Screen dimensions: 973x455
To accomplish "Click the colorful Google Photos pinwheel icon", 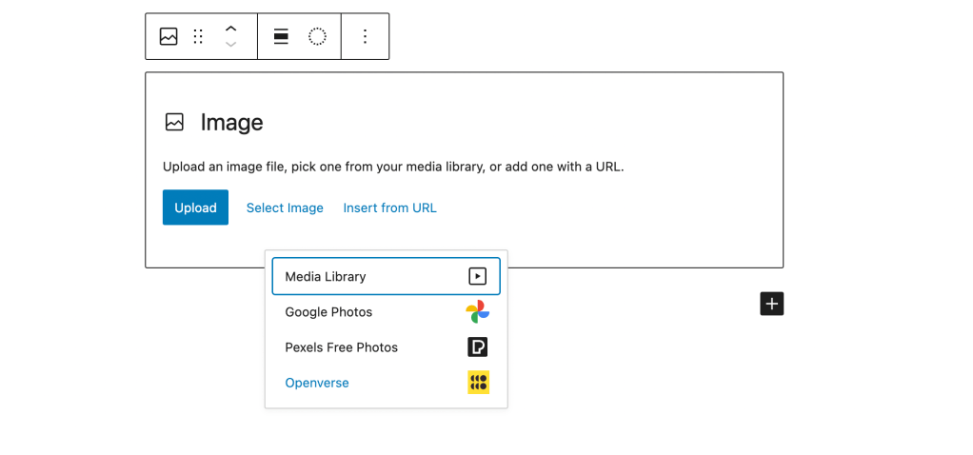I will [478, 311].
